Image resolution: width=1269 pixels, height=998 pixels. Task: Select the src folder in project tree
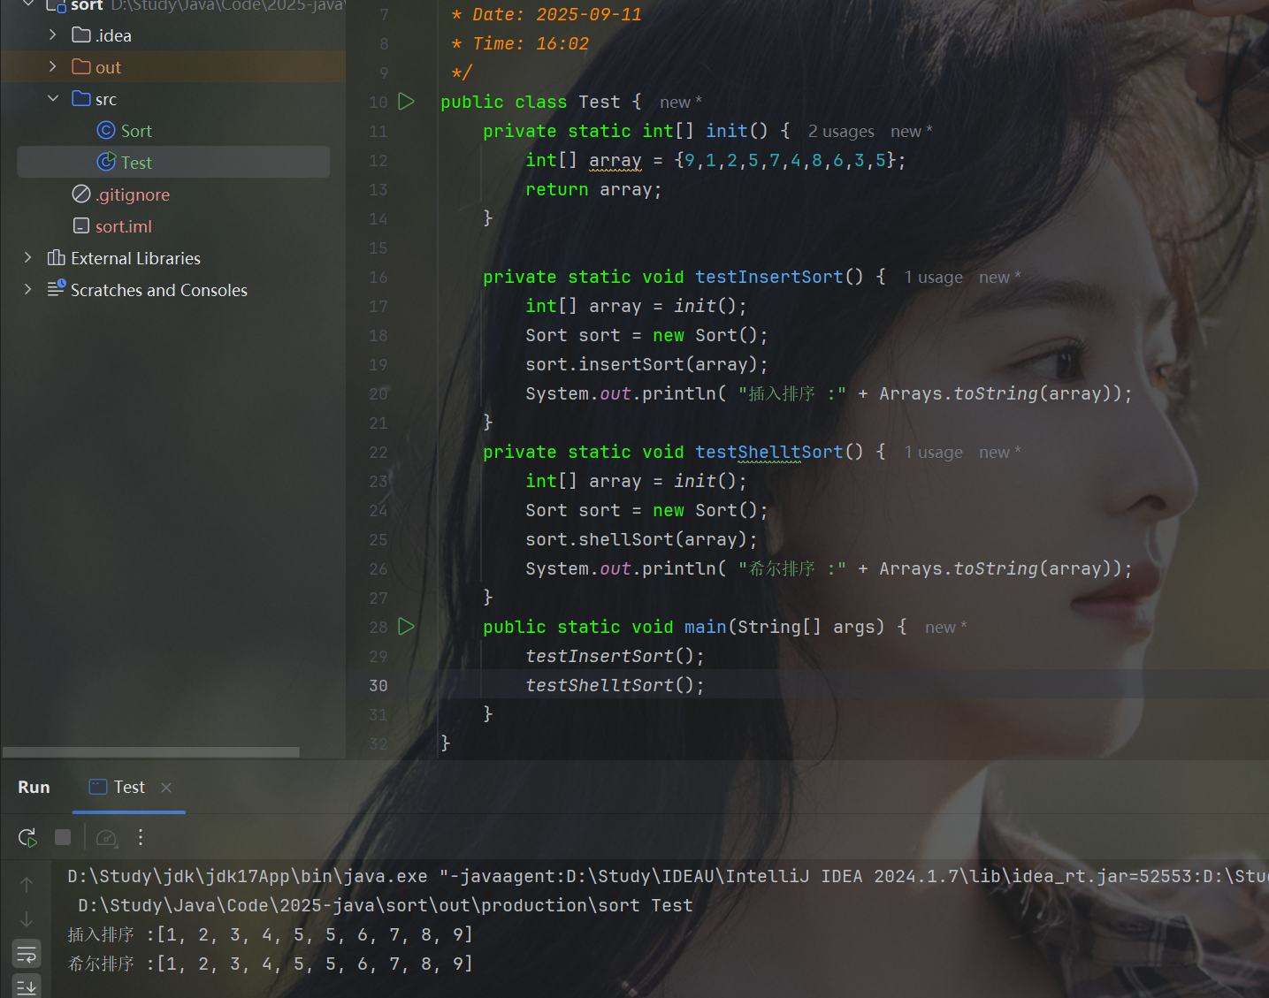[x=95, y=99]
